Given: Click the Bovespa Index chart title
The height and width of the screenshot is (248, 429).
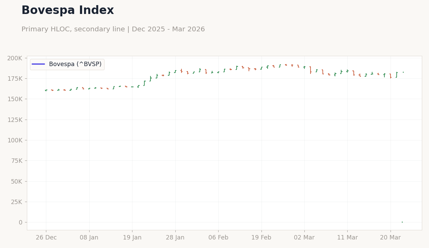Looking at the screenshot, I should [x=68, y=11].
